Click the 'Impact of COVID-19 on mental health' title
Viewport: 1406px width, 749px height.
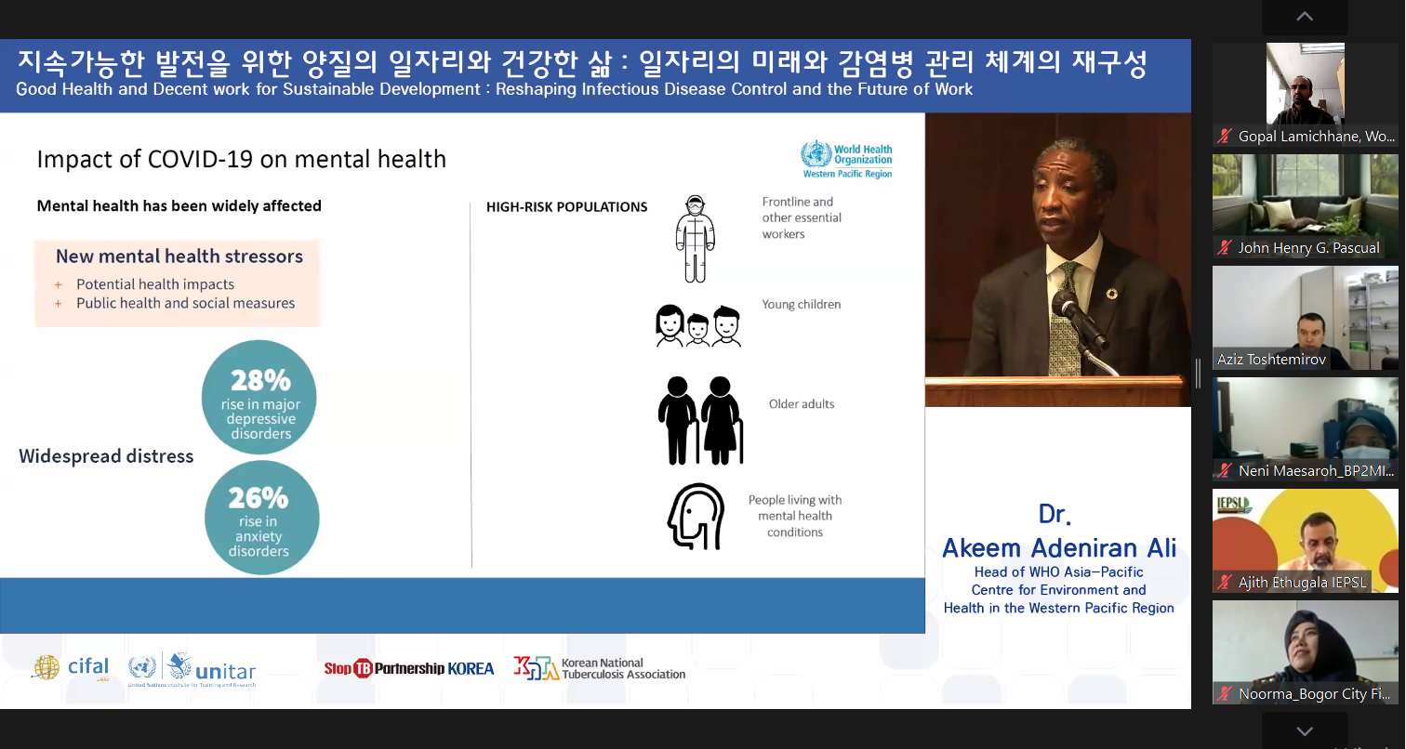coord(242,159)
